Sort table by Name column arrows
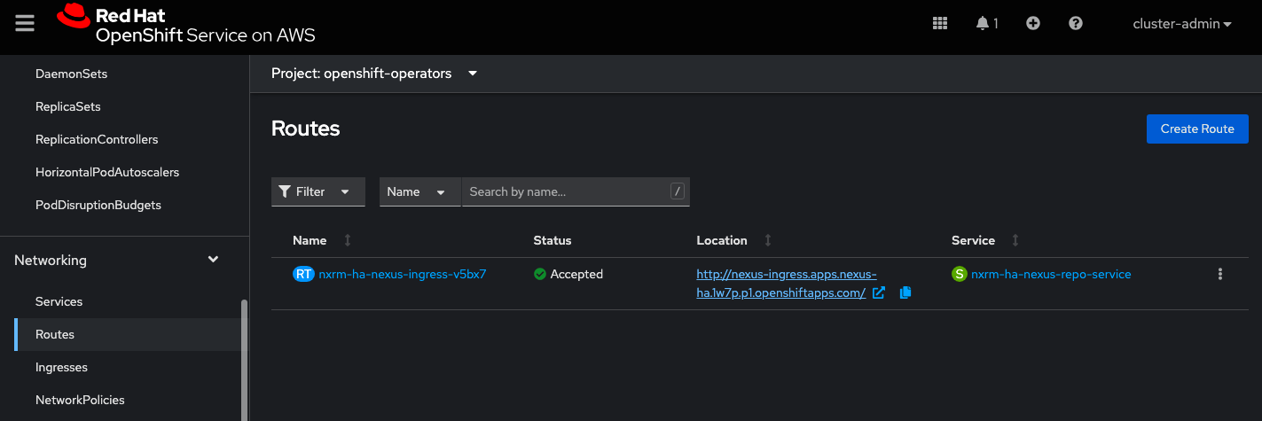The image size is (1262, 421). (x=348, y=241)
